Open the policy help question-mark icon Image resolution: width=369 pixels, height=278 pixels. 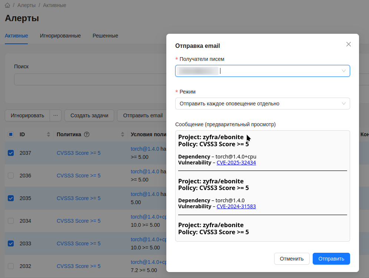tap(87, 134)
